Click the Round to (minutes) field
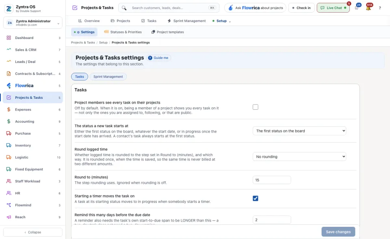The image size is (390, 239). pyautogui.click(x=272, y=180)
